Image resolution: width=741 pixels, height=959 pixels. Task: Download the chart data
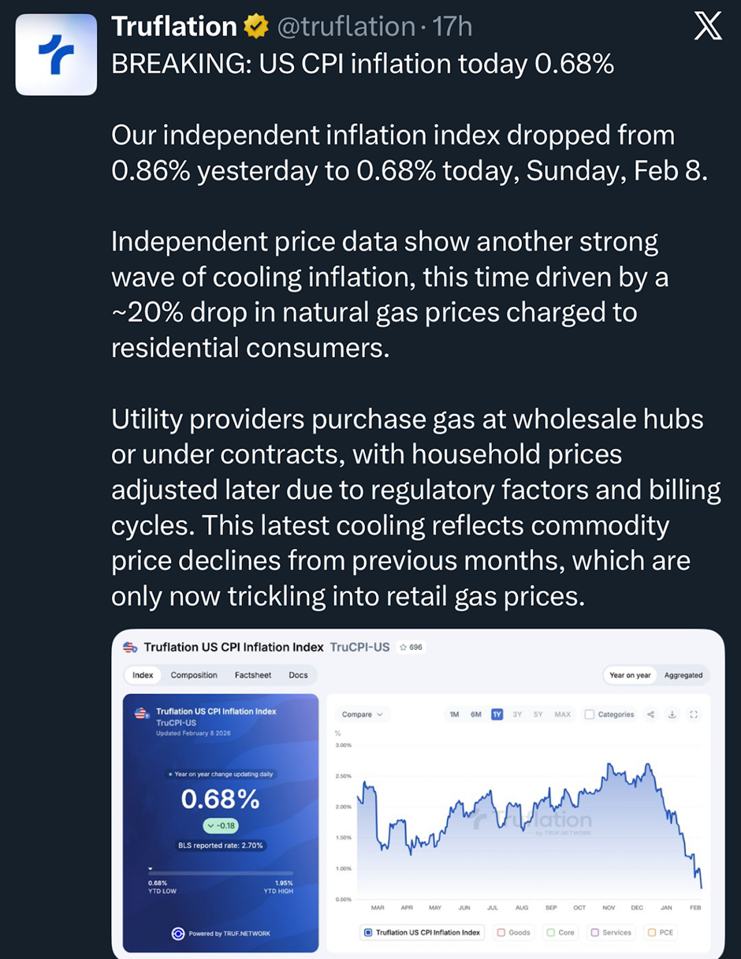tap(672, 715)
